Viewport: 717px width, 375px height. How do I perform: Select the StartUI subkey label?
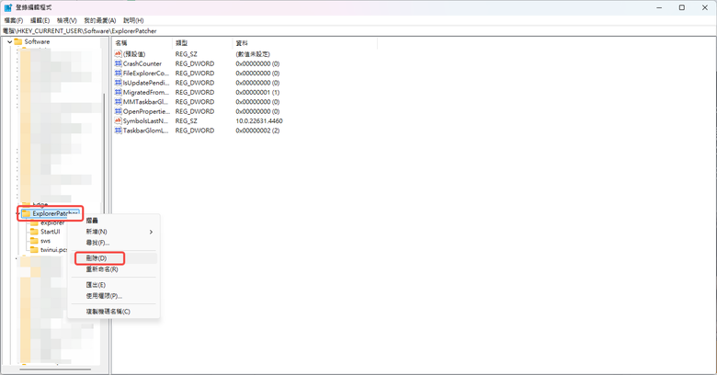coord(51,232)
